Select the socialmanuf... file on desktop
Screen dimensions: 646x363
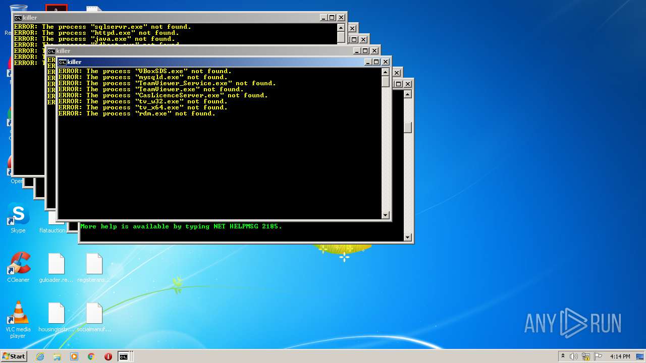(x=94, y=317)
